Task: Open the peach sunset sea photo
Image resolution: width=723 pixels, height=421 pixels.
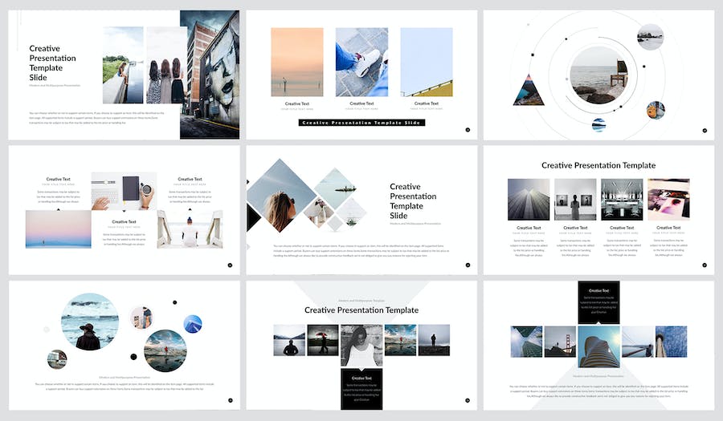Action: [x=297, y=62]
